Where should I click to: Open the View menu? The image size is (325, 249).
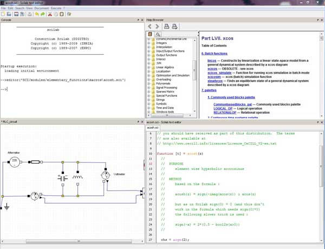coord(29,8)
